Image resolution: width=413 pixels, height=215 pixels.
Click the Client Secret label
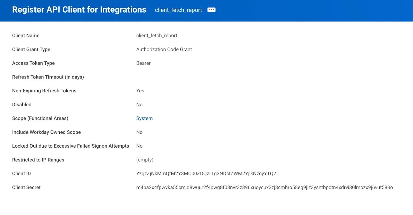pos(26,187)
